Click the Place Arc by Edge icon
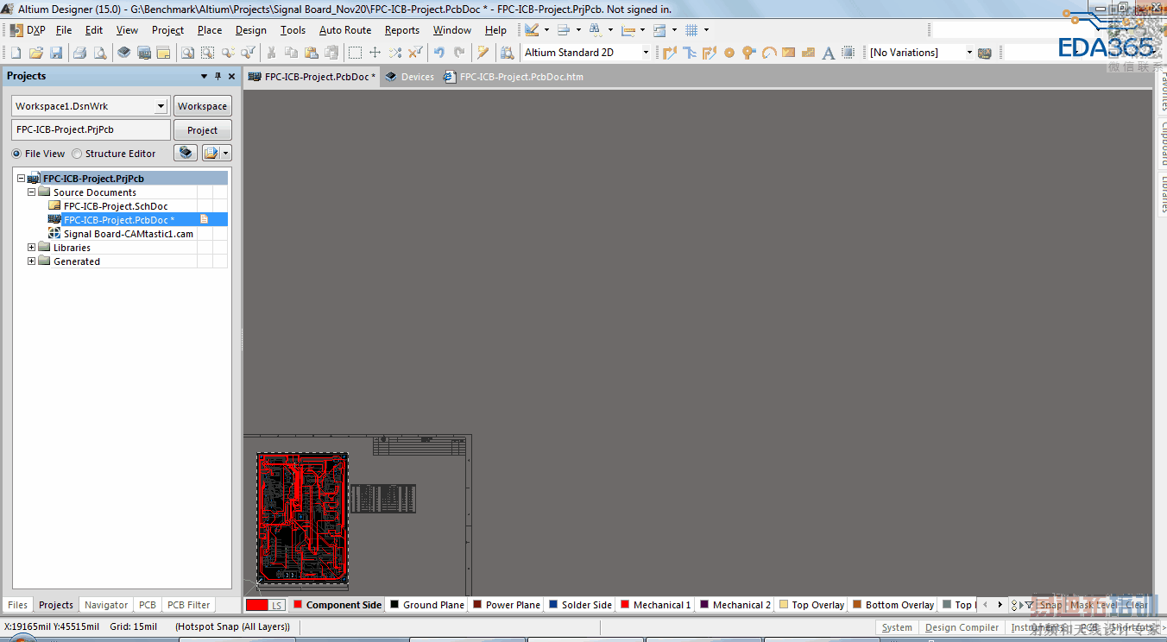Screen dimensions: 1167x642 coord(769,53)
